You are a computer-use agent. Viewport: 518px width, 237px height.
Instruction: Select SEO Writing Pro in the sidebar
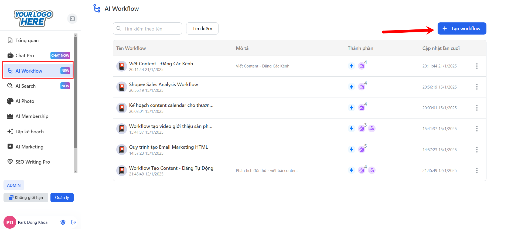[33, 162]
